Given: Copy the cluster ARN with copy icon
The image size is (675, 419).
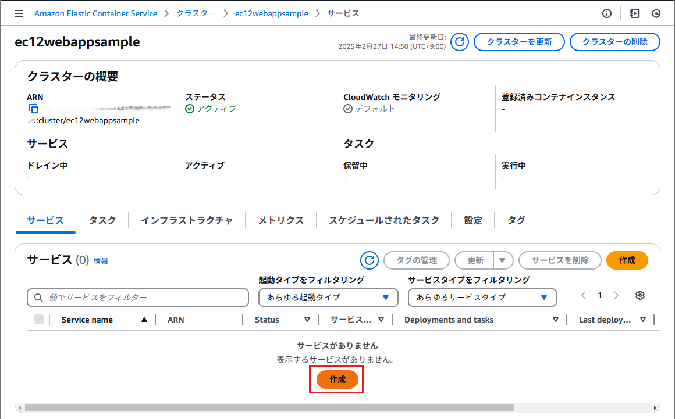Looking at the screenshot, I should pyautogui.click(x=34, y=109).
